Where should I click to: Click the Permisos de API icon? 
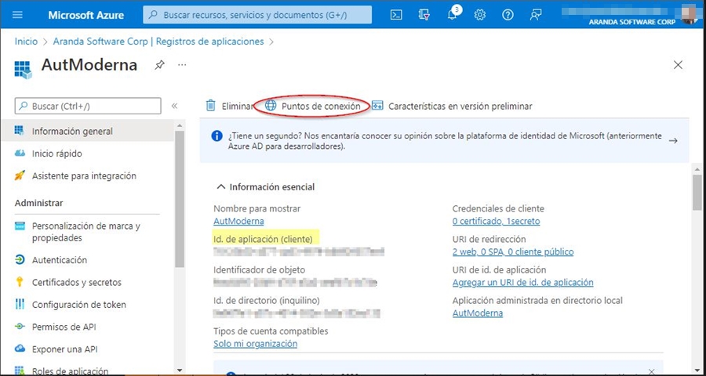(20, 327)
